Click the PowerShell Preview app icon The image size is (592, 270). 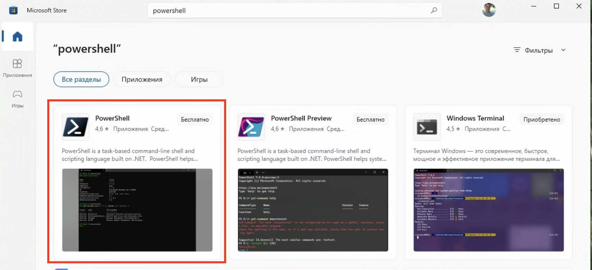tap(251, 127)
